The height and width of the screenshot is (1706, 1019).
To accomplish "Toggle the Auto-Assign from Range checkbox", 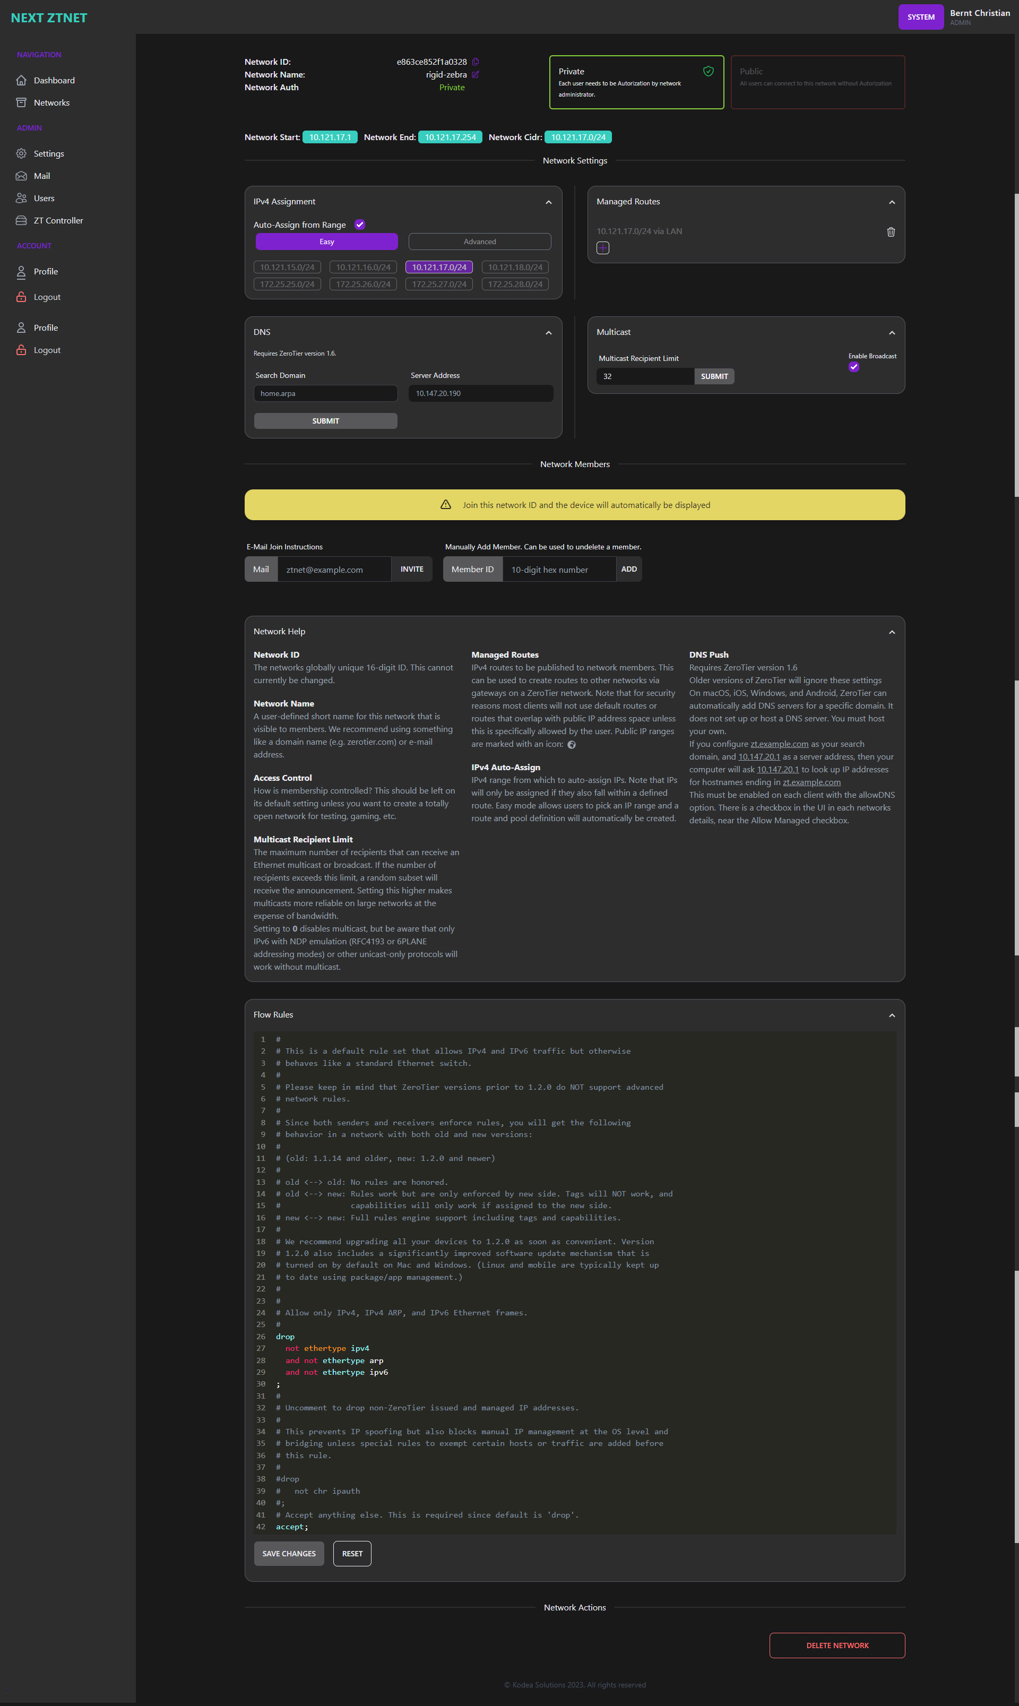I will point(360,225).
